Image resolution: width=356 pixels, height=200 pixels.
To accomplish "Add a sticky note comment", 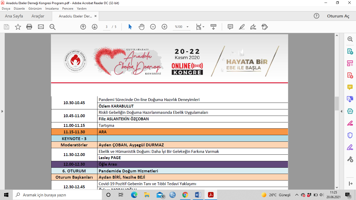I will point(230,27).
